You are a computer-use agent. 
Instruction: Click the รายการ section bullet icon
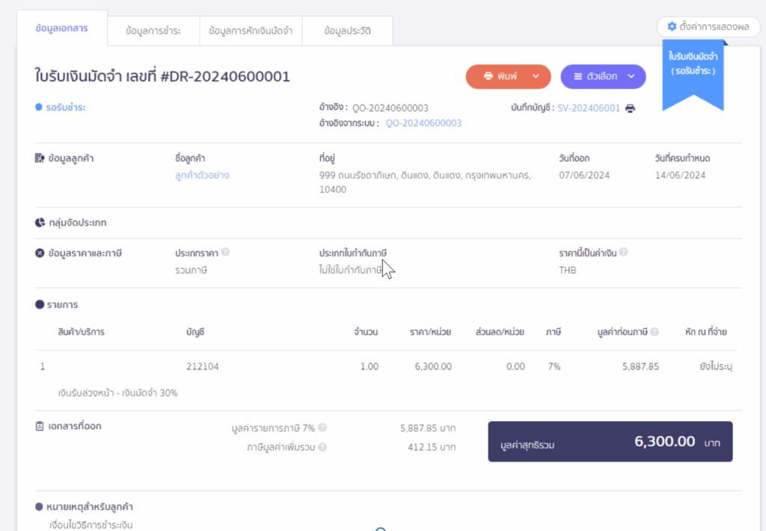pyautogui.click(x=40, y=304)
